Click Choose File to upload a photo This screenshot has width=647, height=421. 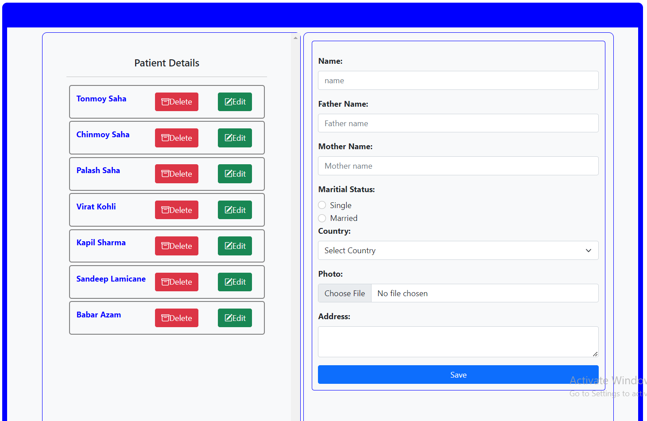tap(345, 293)
